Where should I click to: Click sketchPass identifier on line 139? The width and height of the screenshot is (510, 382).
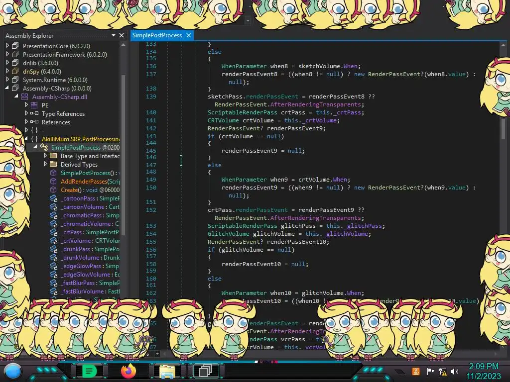[225, 96]
